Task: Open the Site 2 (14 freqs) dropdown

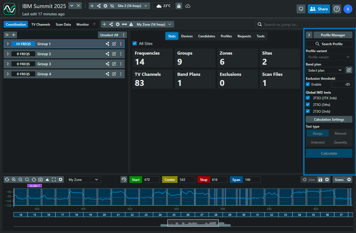Action: coord(132,6)
